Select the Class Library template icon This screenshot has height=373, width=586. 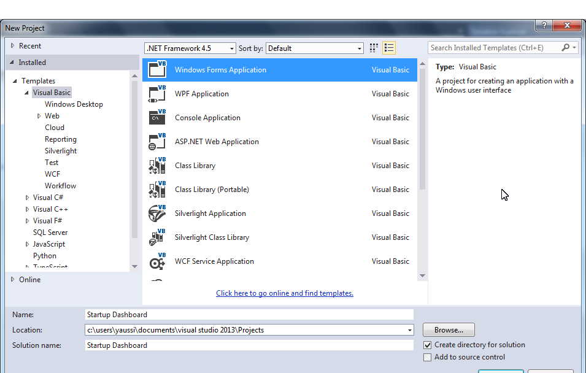coord(157,165)
